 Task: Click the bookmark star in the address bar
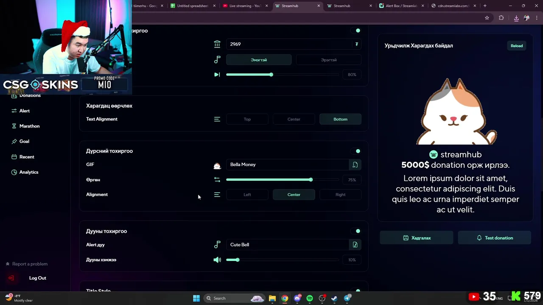click(487, 18)
